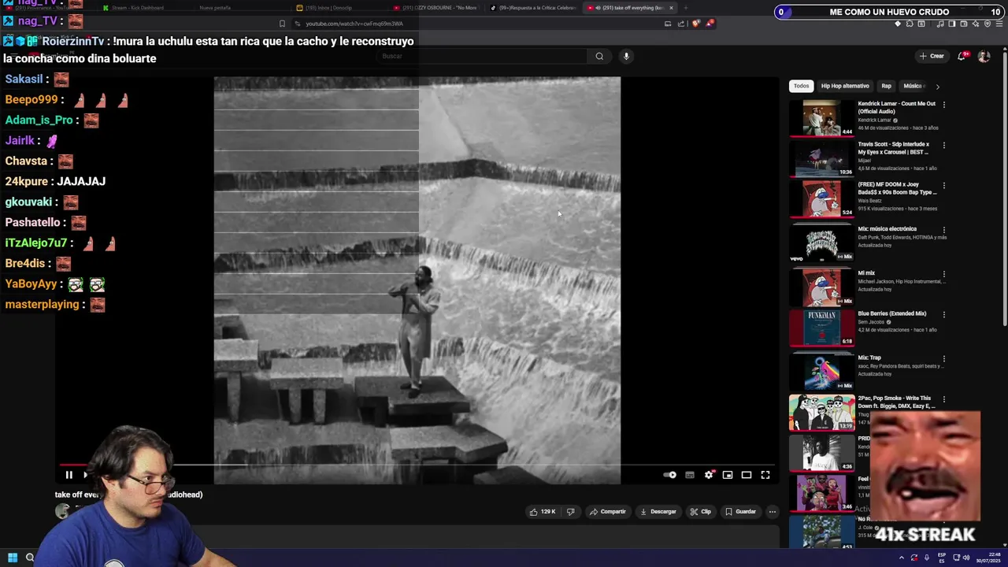
Task: Open a new browser tab
Action: point(685,8)
